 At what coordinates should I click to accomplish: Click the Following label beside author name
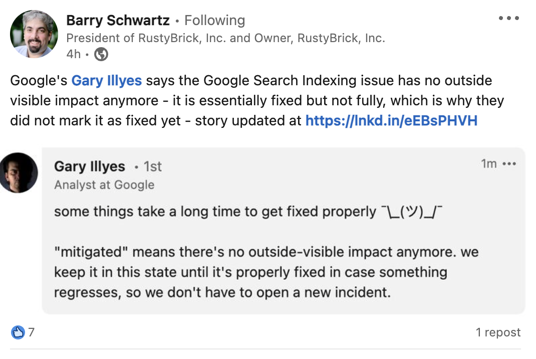214,21
